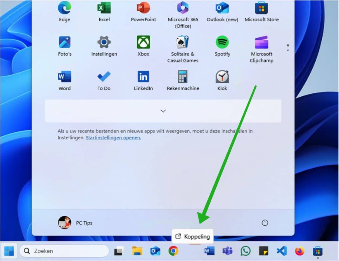Click the Koppeling button
The height and width of the screenshot is (261, 339).
(x=192, y=236)
